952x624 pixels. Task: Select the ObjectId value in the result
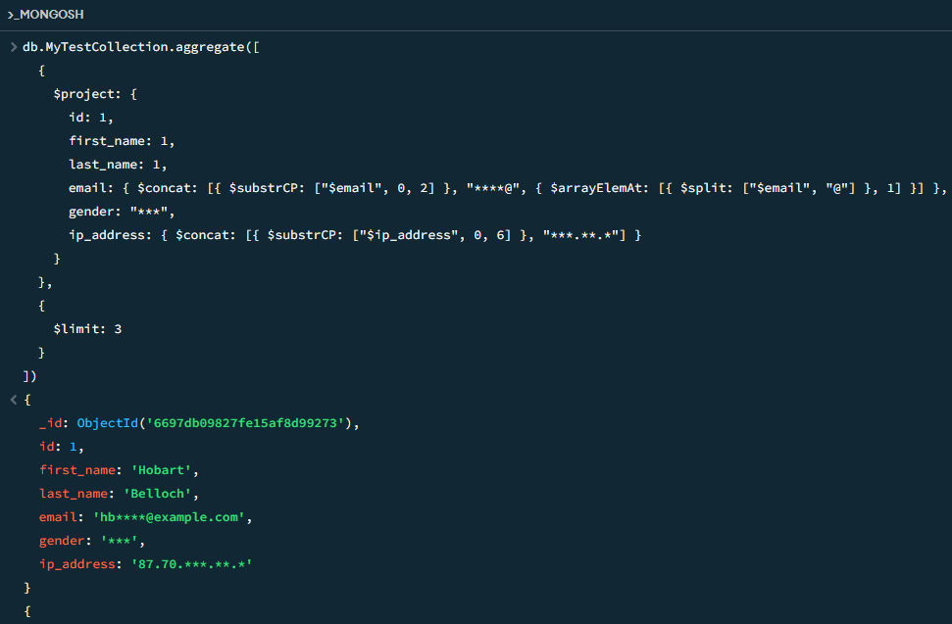[215, 423]
